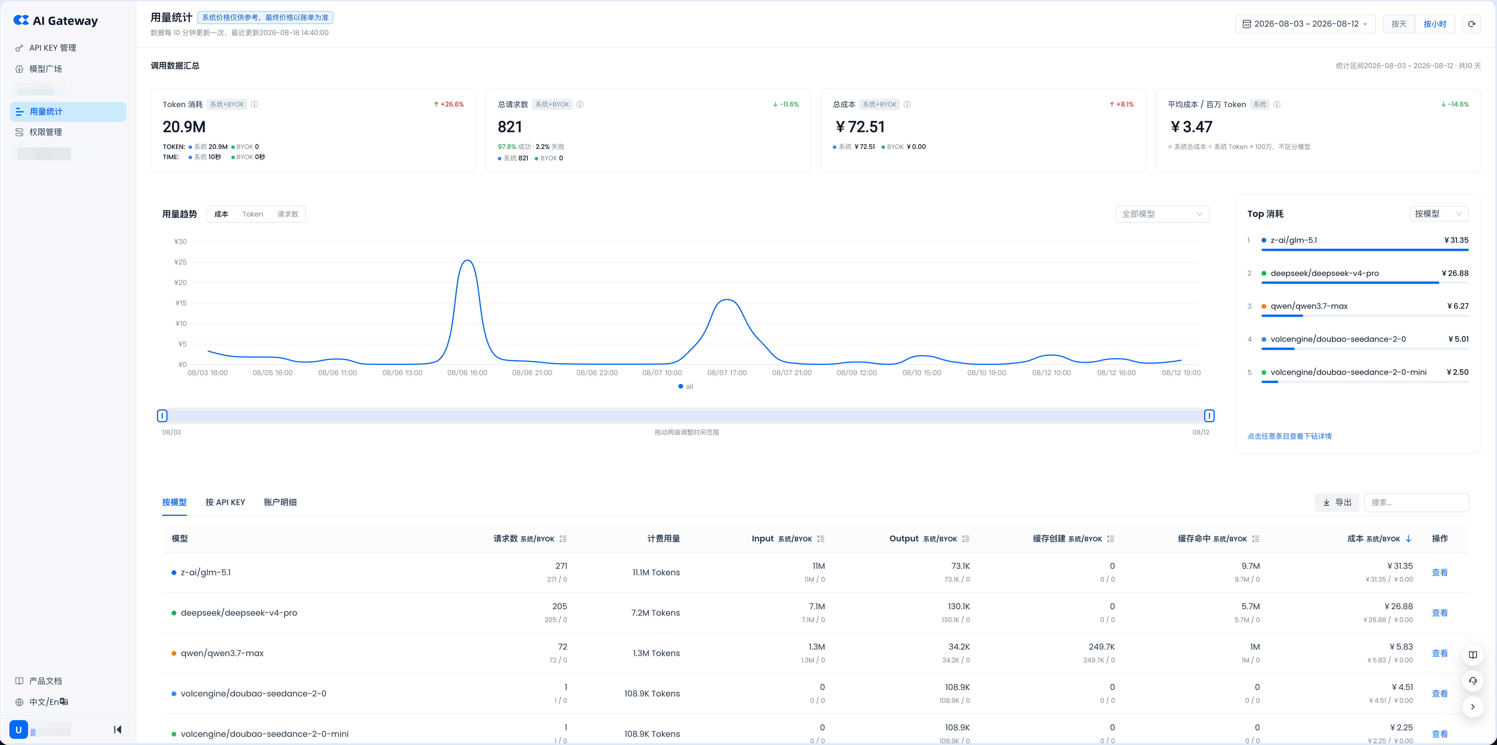
Task: Open the date range picker dropdown
Action: pyautogui.click(x=1305, y=24)
